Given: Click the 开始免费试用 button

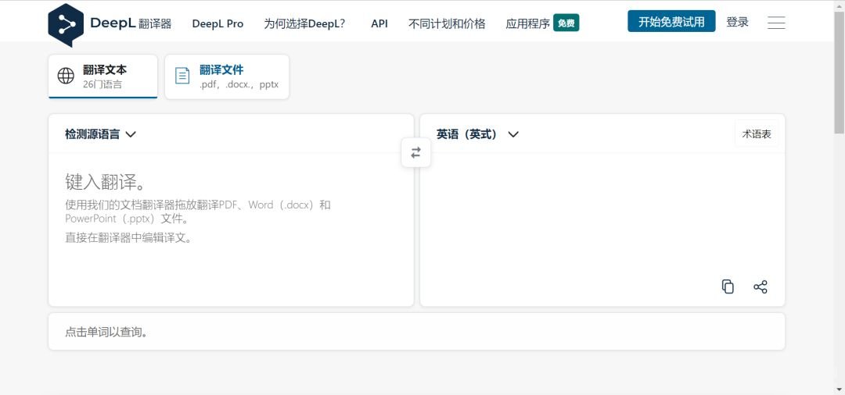Looking at the screenshot, I should click(x=671, y=22).
